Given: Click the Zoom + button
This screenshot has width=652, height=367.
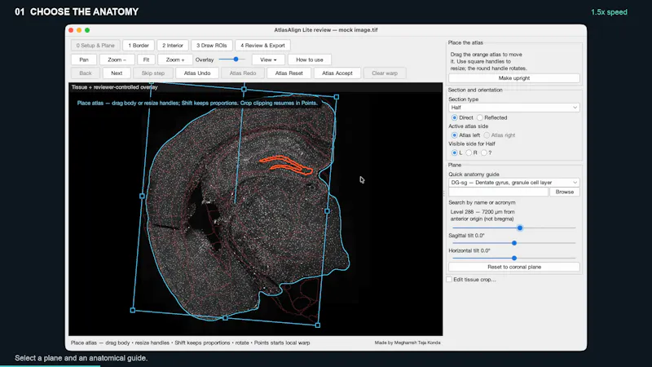Looking at the screenshot, I should coord(175,60).
